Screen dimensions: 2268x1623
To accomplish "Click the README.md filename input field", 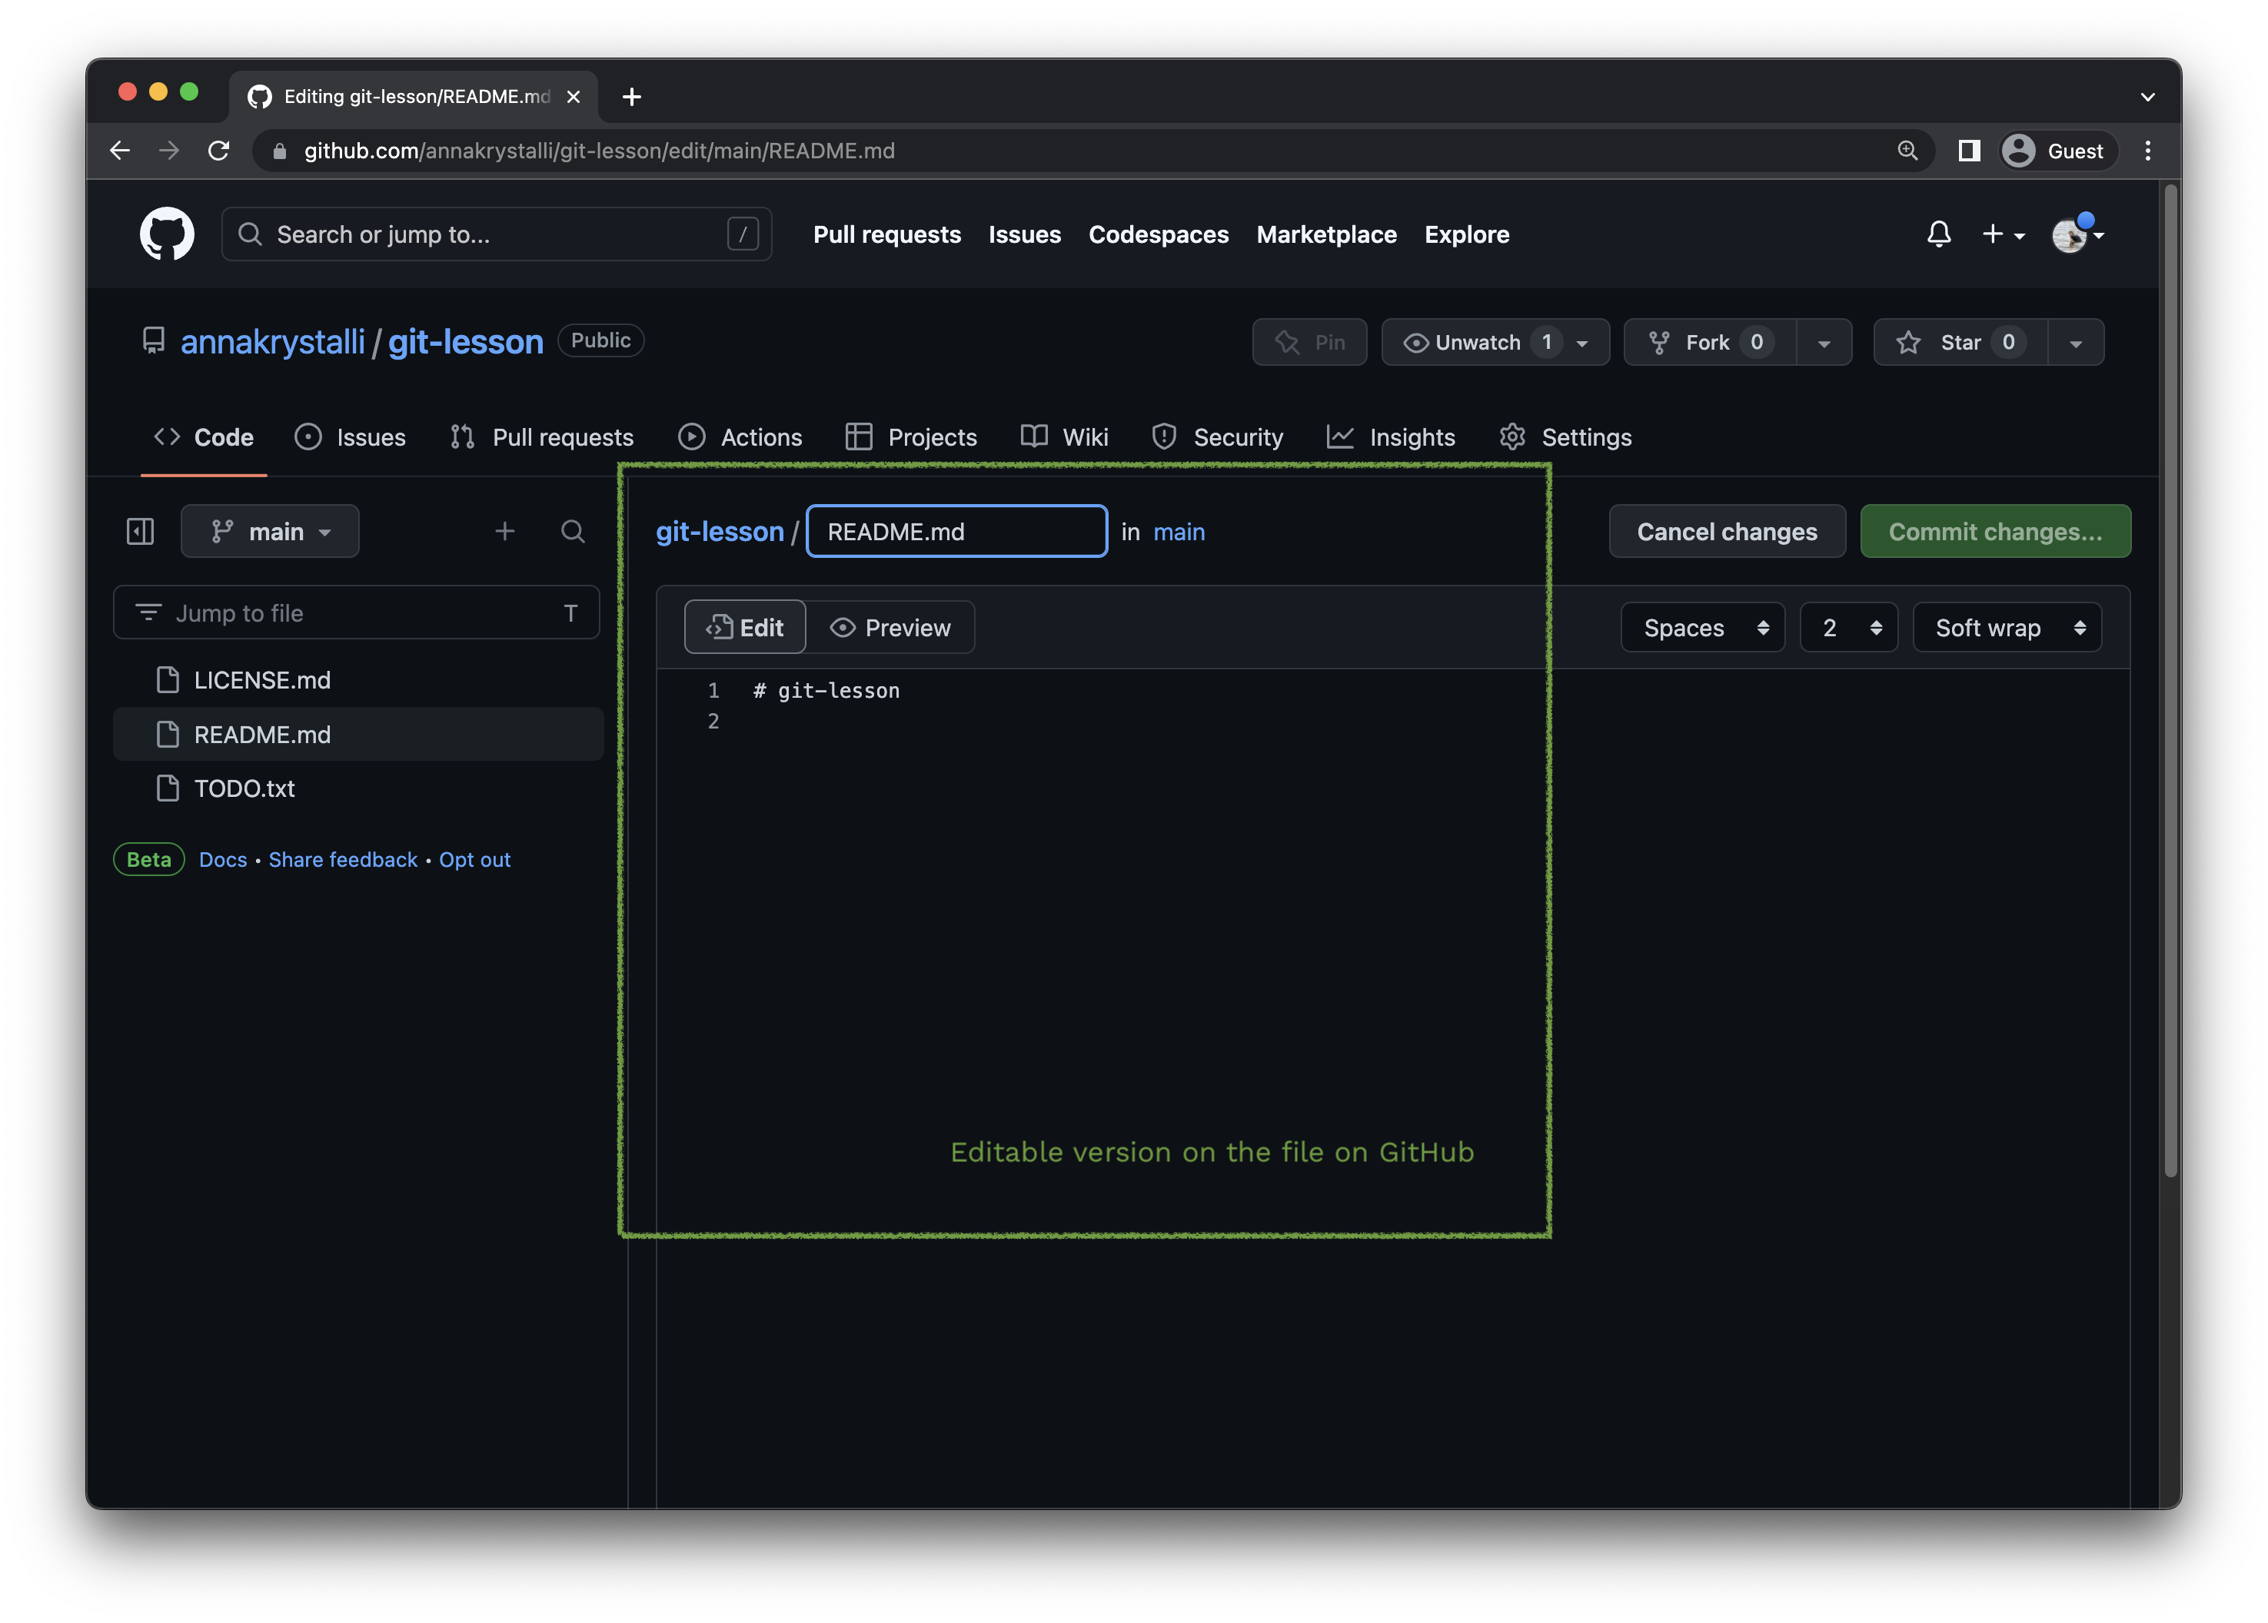I will coord(956,531).
